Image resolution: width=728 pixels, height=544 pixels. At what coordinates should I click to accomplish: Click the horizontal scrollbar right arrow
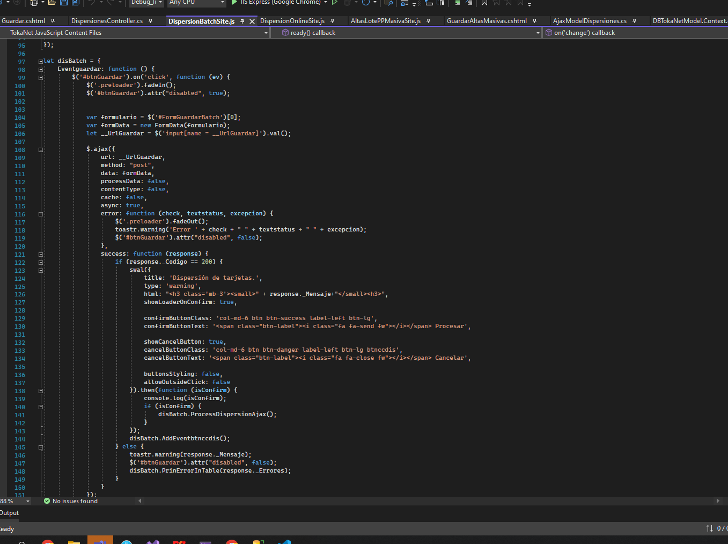718,501
